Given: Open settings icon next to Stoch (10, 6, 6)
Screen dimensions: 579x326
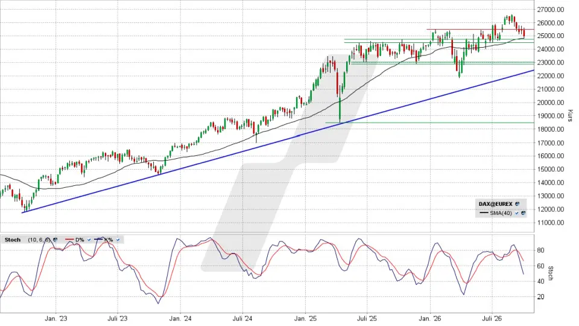Looking at the screenshot, I should tap(55, 240).
